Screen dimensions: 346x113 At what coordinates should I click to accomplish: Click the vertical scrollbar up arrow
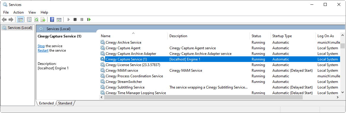click(x=342, y=35)
